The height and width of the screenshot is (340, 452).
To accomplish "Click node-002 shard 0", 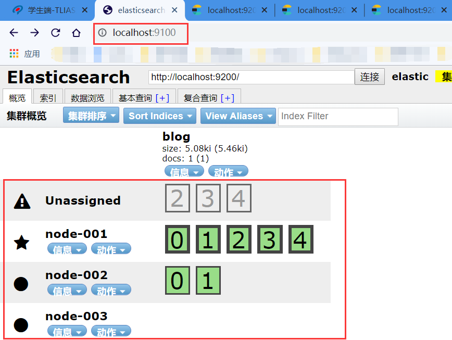I will tap(177, 280).
